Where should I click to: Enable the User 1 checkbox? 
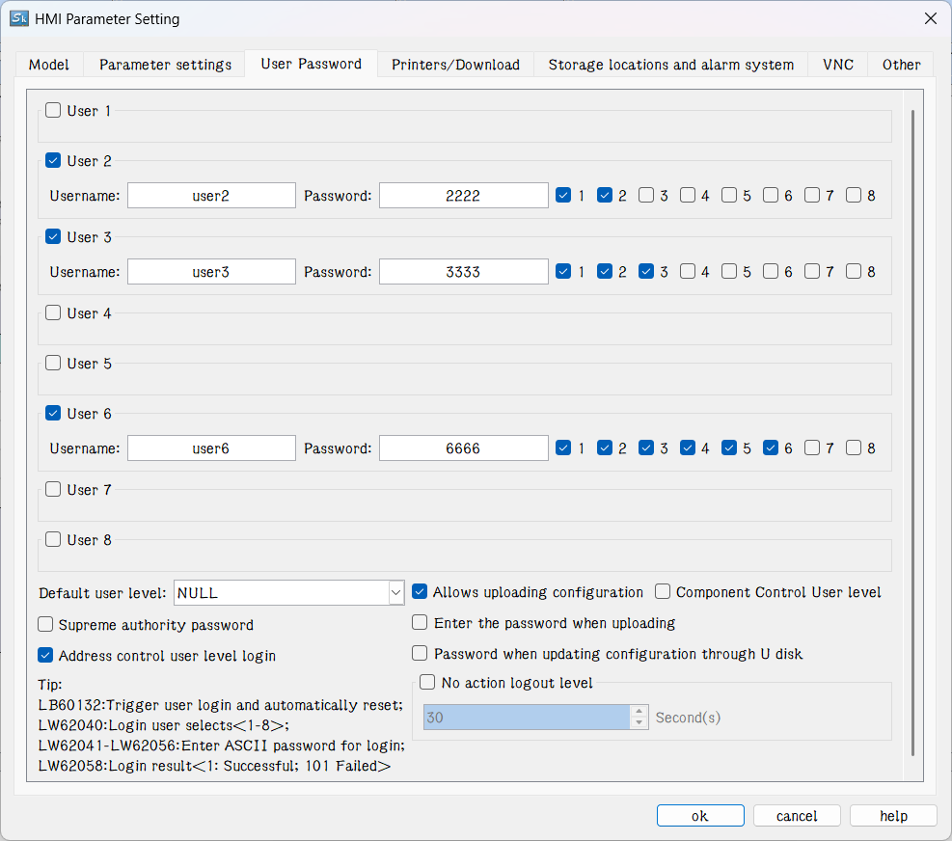pyautogui.click(x=53, y=111)
